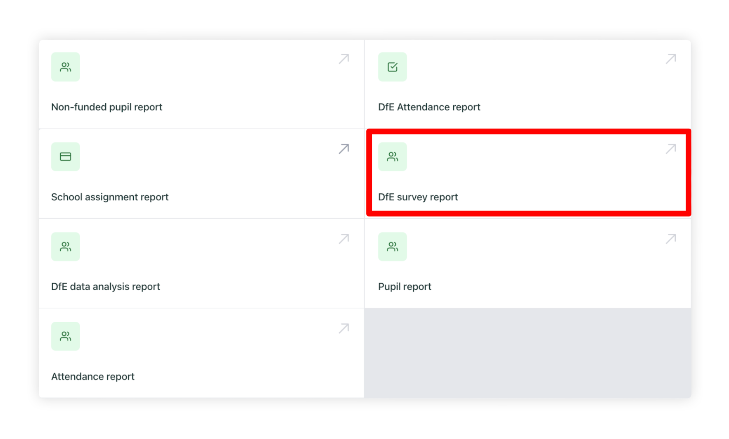
Task: Open the Pupil report title
Action: pos(405,287)
